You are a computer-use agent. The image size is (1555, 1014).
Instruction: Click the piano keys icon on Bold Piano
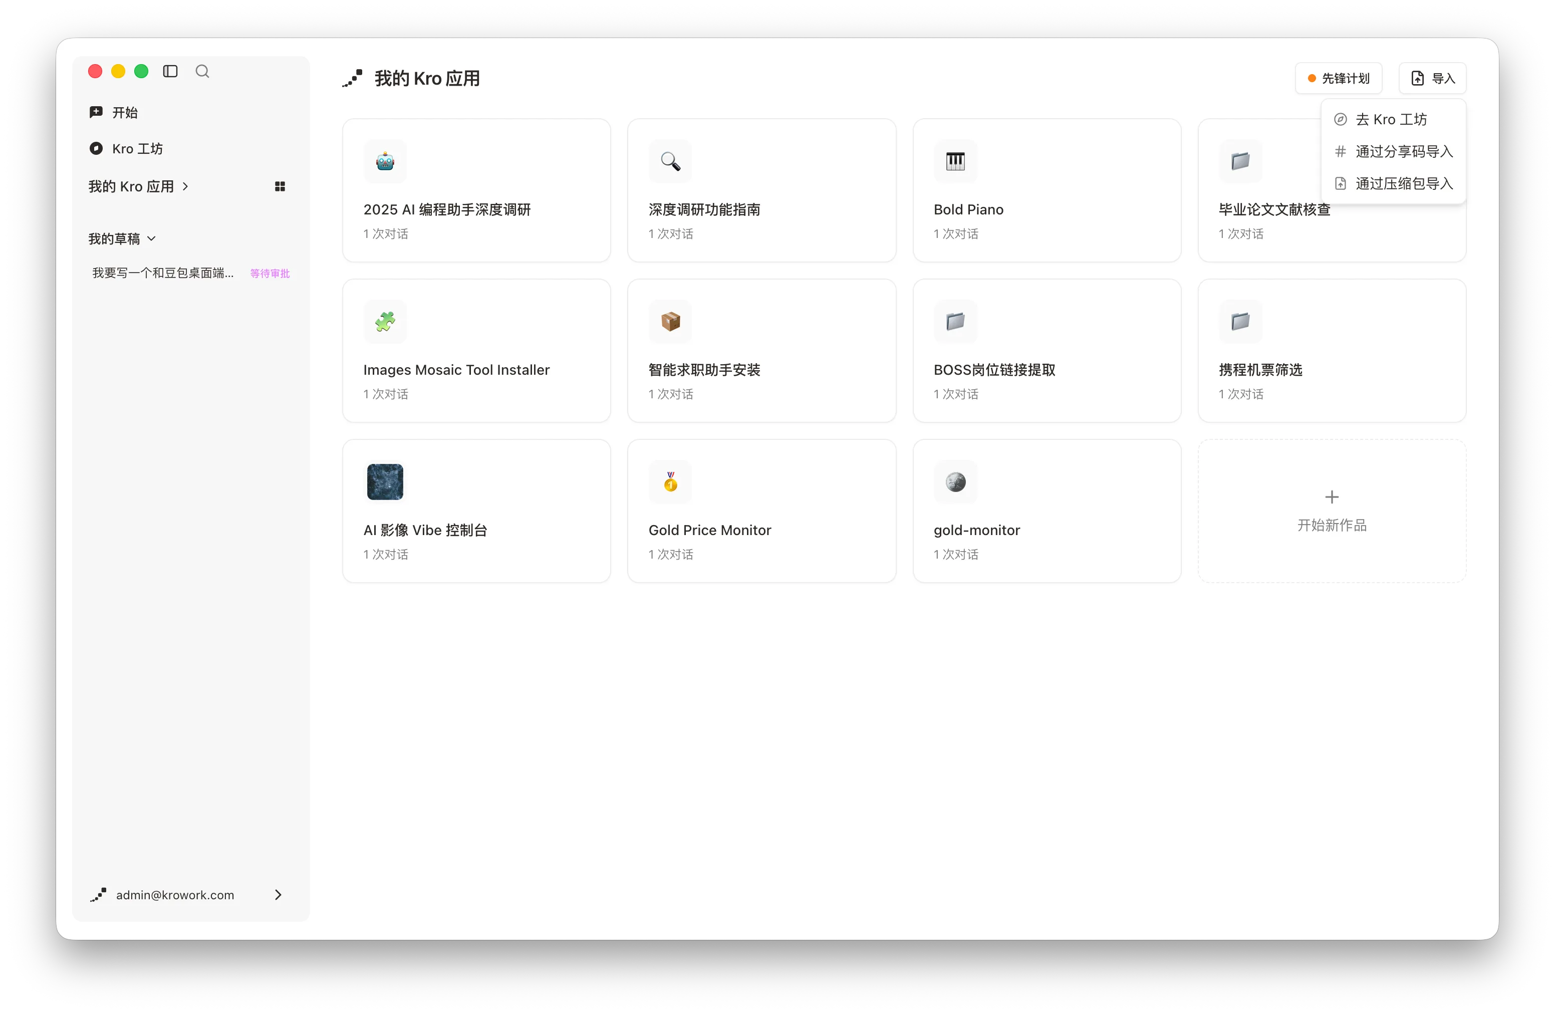[x=955, y=161]
